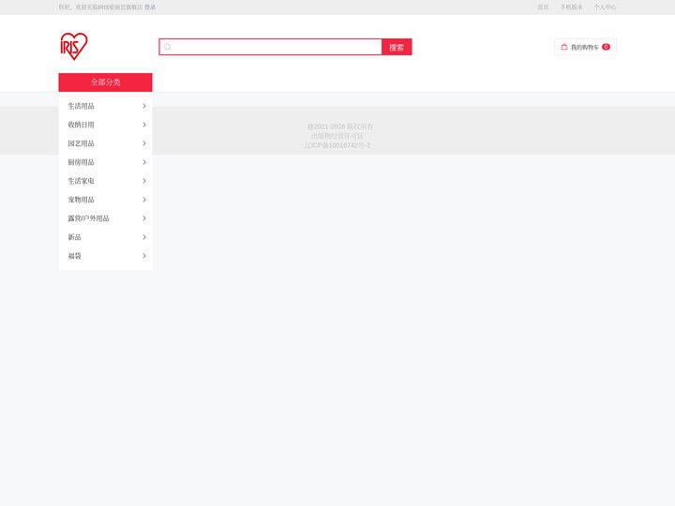
Task: Click the 出版物经营许可证 footer link
Action: click(x=337, y=136)
